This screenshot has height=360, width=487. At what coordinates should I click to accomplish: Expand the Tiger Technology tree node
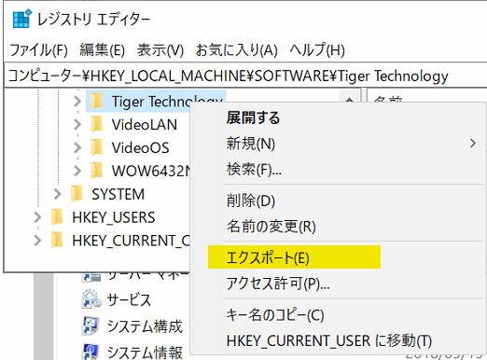(x=77, y=102)
